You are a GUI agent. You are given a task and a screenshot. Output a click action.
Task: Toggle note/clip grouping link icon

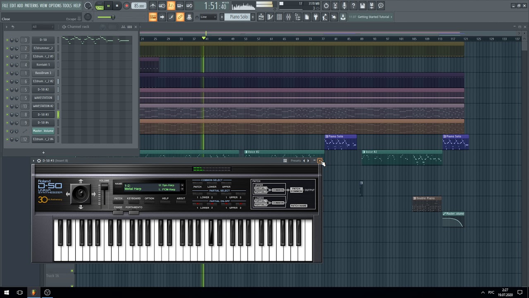pyautogui.click(x=180, y=17)
